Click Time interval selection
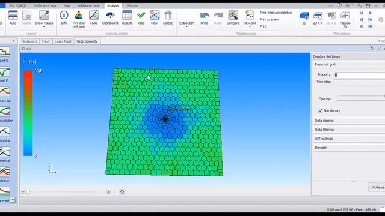Image resolution: width=385 pixels, height=216 pixels. (276, 13)
